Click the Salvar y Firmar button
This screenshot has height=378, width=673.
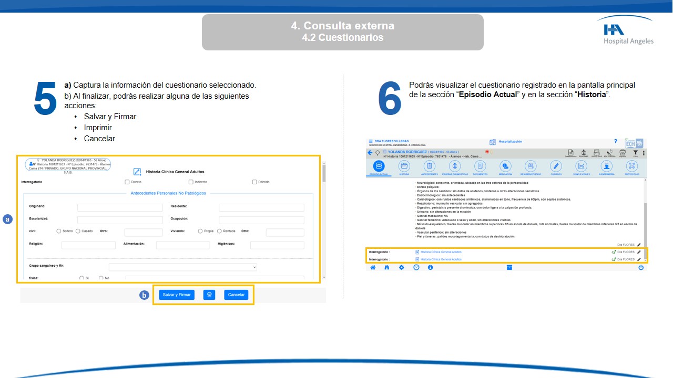[177, 295]
